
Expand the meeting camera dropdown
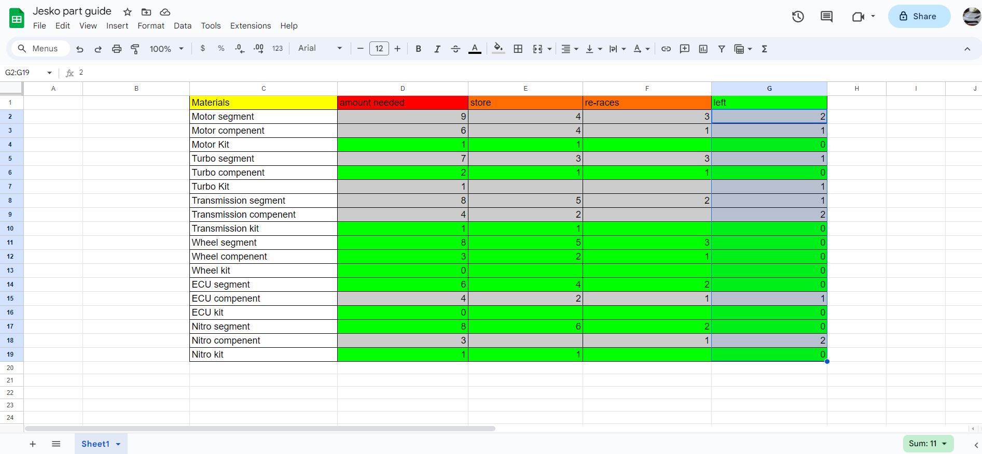coord(873,16)
